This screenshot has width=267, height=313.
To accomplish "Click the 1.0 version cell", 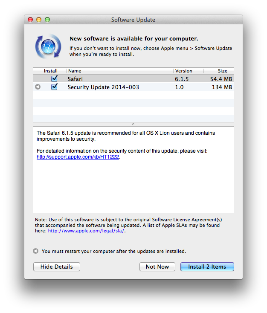I will (179, 87).
